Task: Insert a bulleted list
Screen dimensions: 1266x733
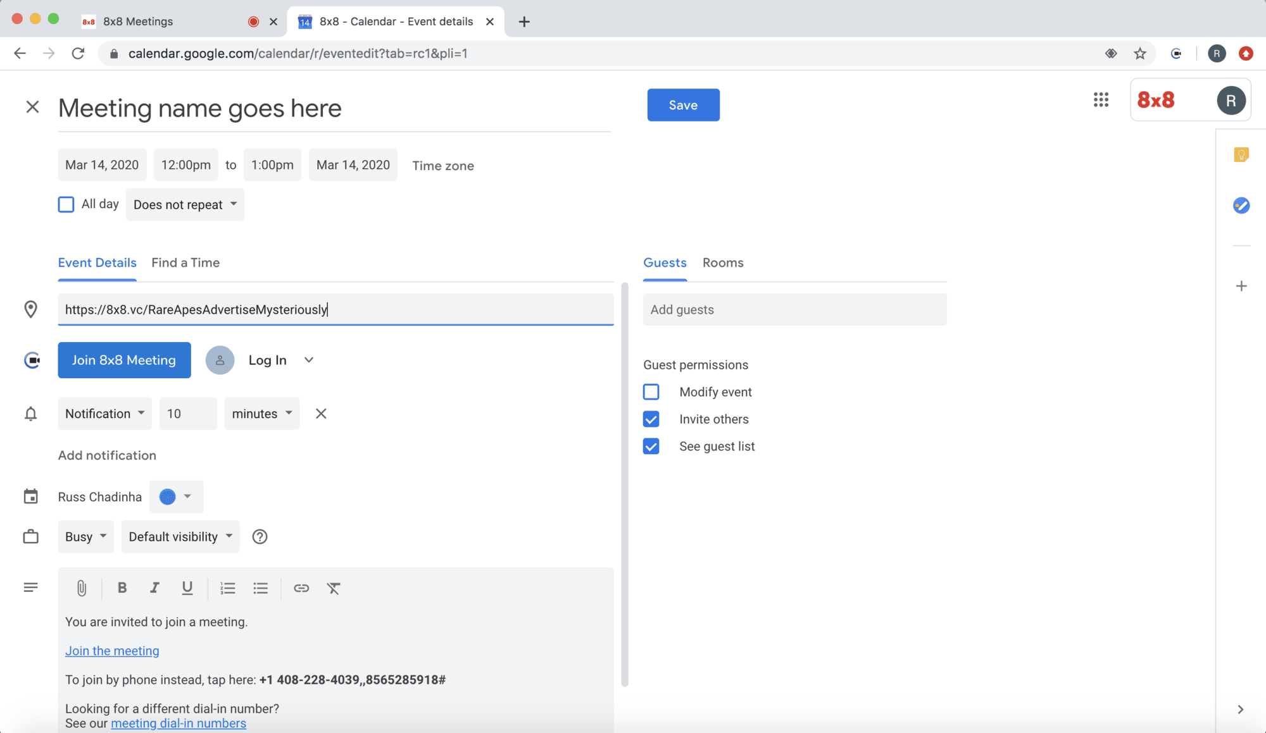Action: point(260,588)
